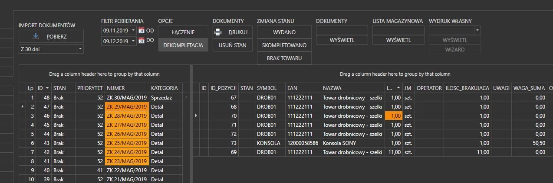Set status to WYDANO
This screenshot has height=183, width=553.
[284, 32]
